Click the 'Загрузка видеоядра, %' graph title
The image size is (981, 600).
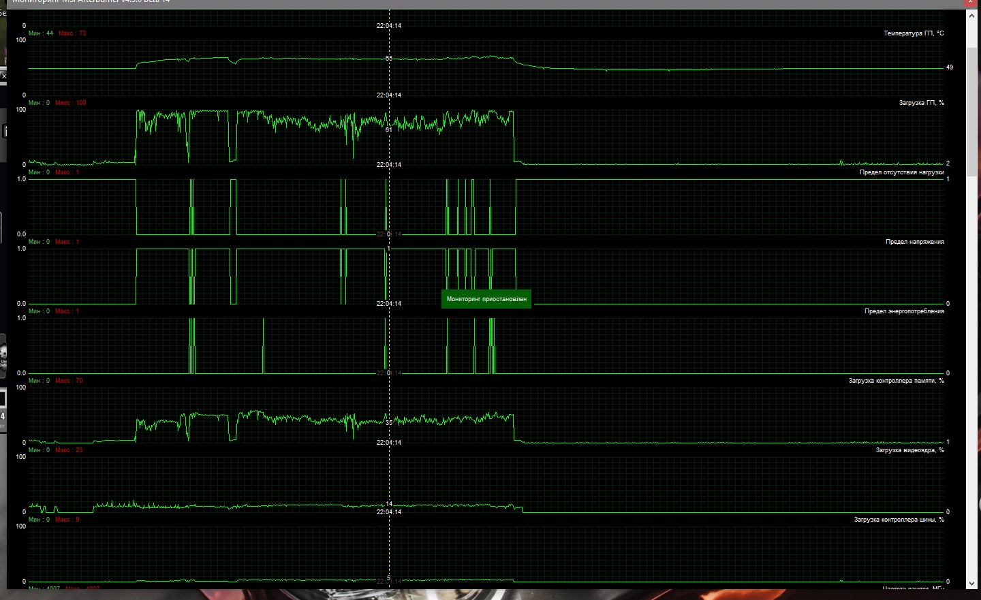click(x=909, y=450)
